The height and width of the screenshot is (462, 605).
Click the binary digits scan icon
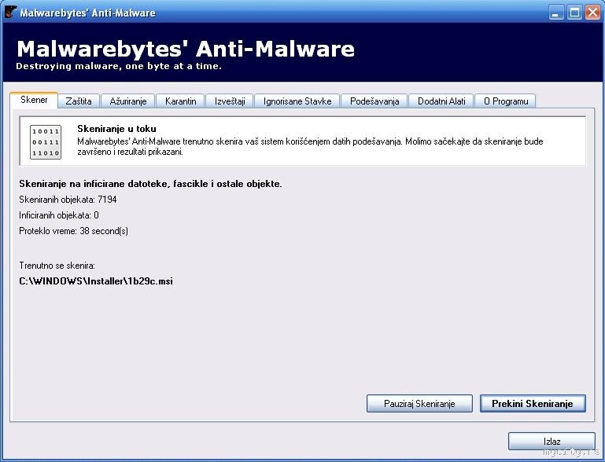point(46,142)
